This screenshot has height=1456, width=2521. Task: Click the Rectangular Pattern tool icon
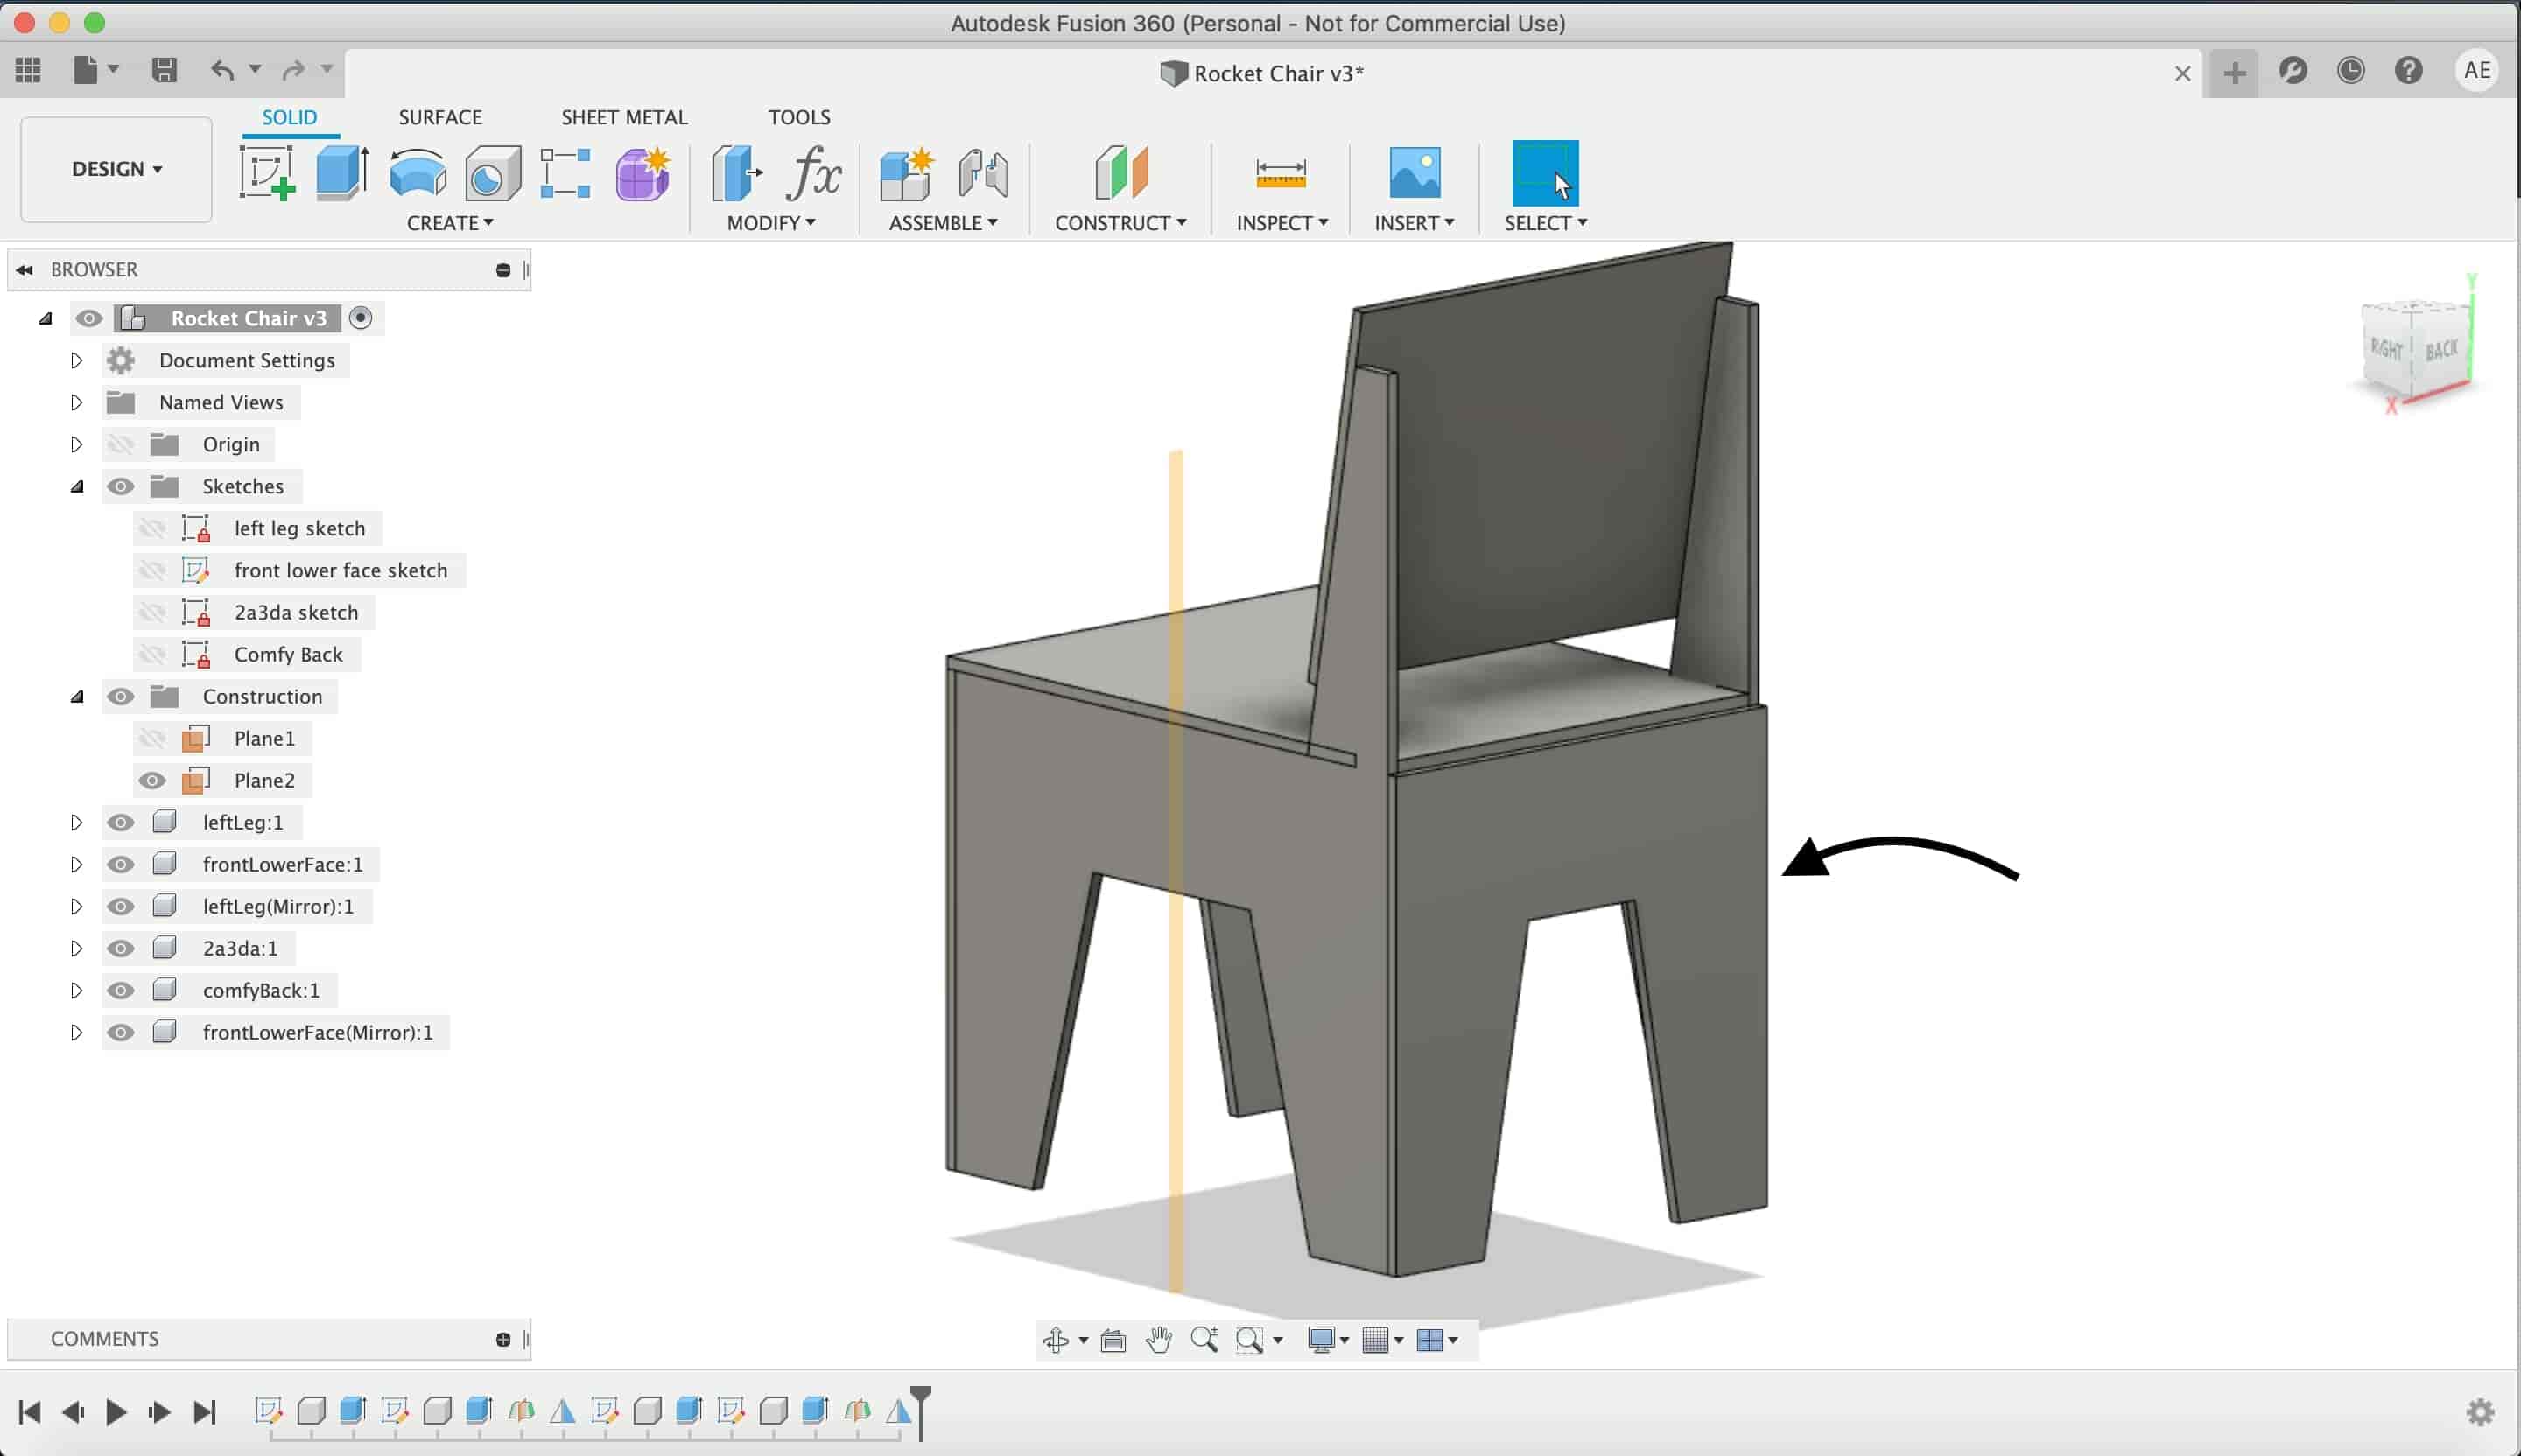click(565, 173)
